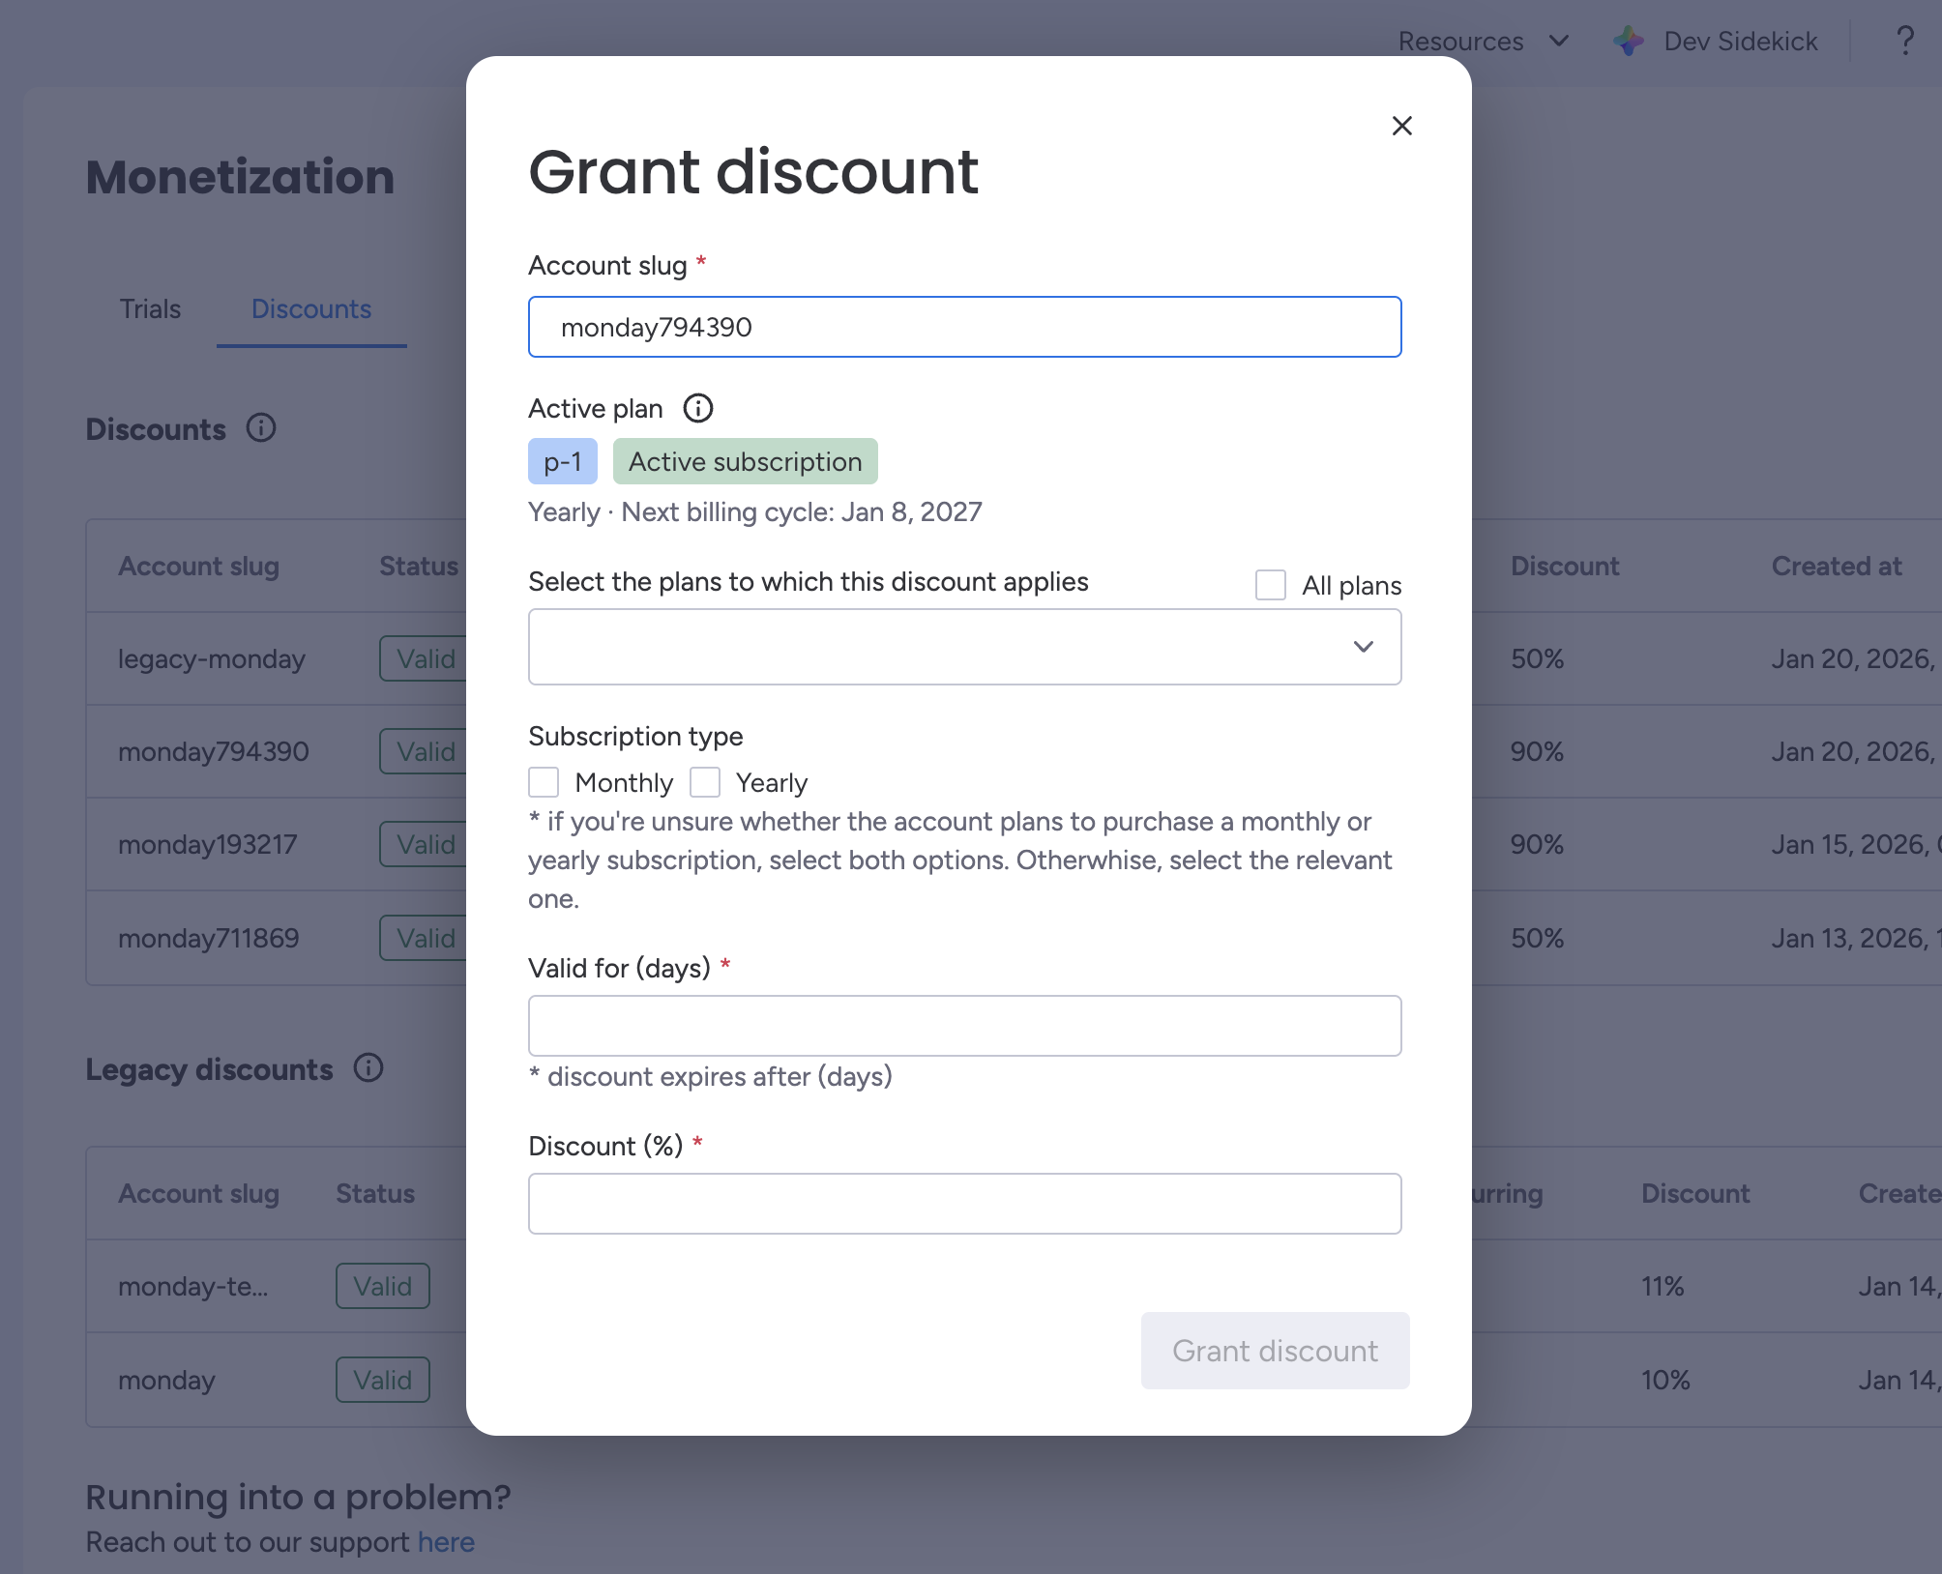Open the support link labeled here
Screen dimensions: 1942x1574
[x=446, y=1541]
